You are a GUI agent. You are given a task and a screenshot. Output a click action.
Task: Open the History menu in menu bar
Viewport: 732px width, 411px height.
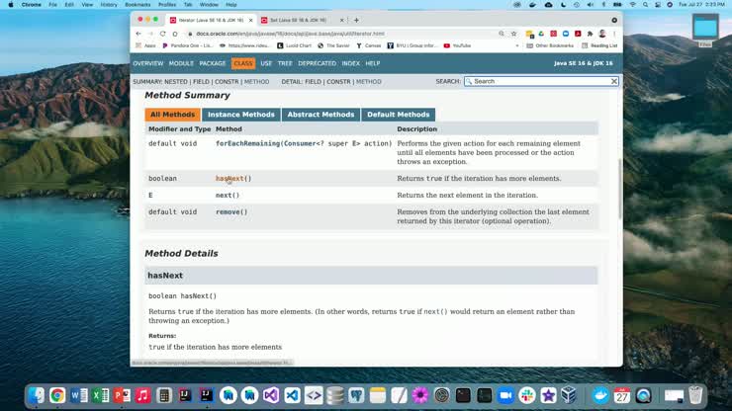coord(109,5)
